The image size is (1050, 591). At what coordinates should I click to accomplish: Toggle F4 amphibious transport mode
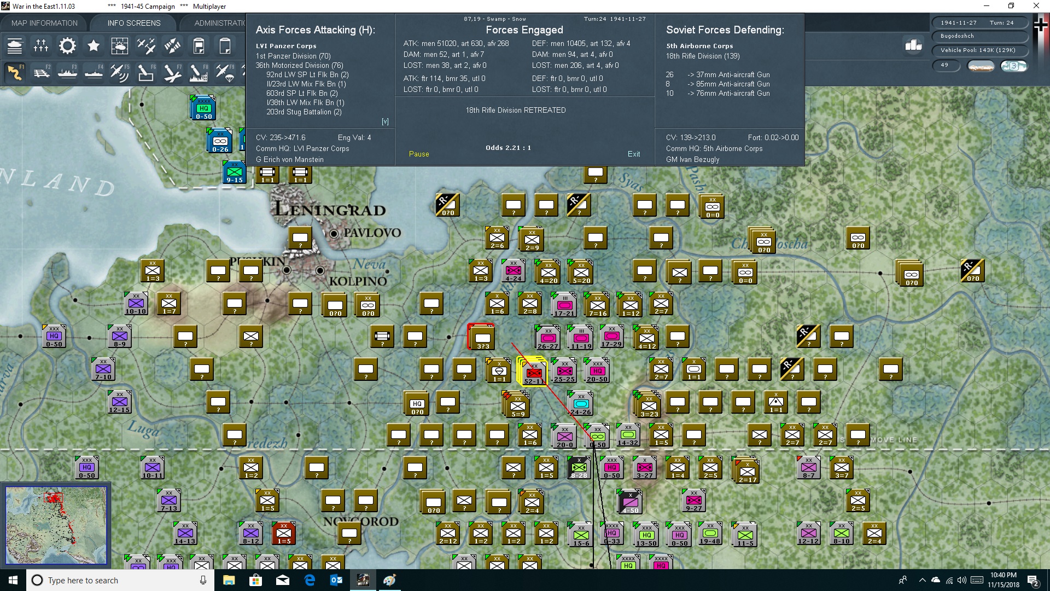(94, 72)
